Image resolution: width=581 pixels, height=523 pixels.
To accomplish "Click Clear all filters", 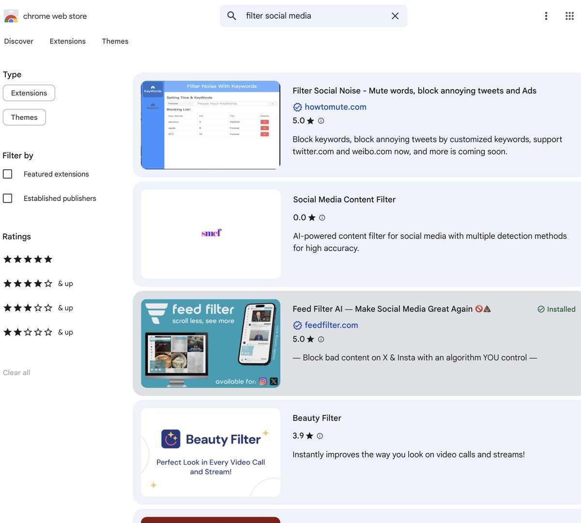I will pyautogui.click(x=16, y=373).
